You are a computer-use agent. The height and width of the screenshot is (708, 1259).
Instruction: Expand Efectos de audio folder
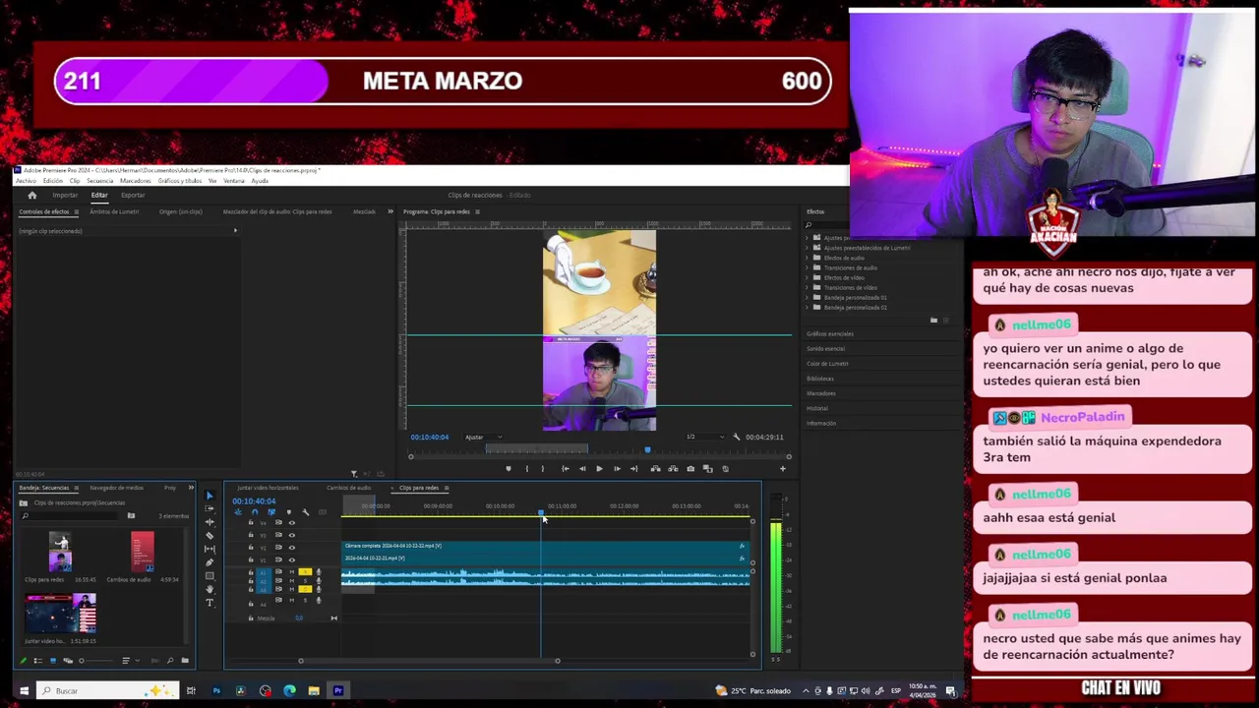[x=808, y=258]
